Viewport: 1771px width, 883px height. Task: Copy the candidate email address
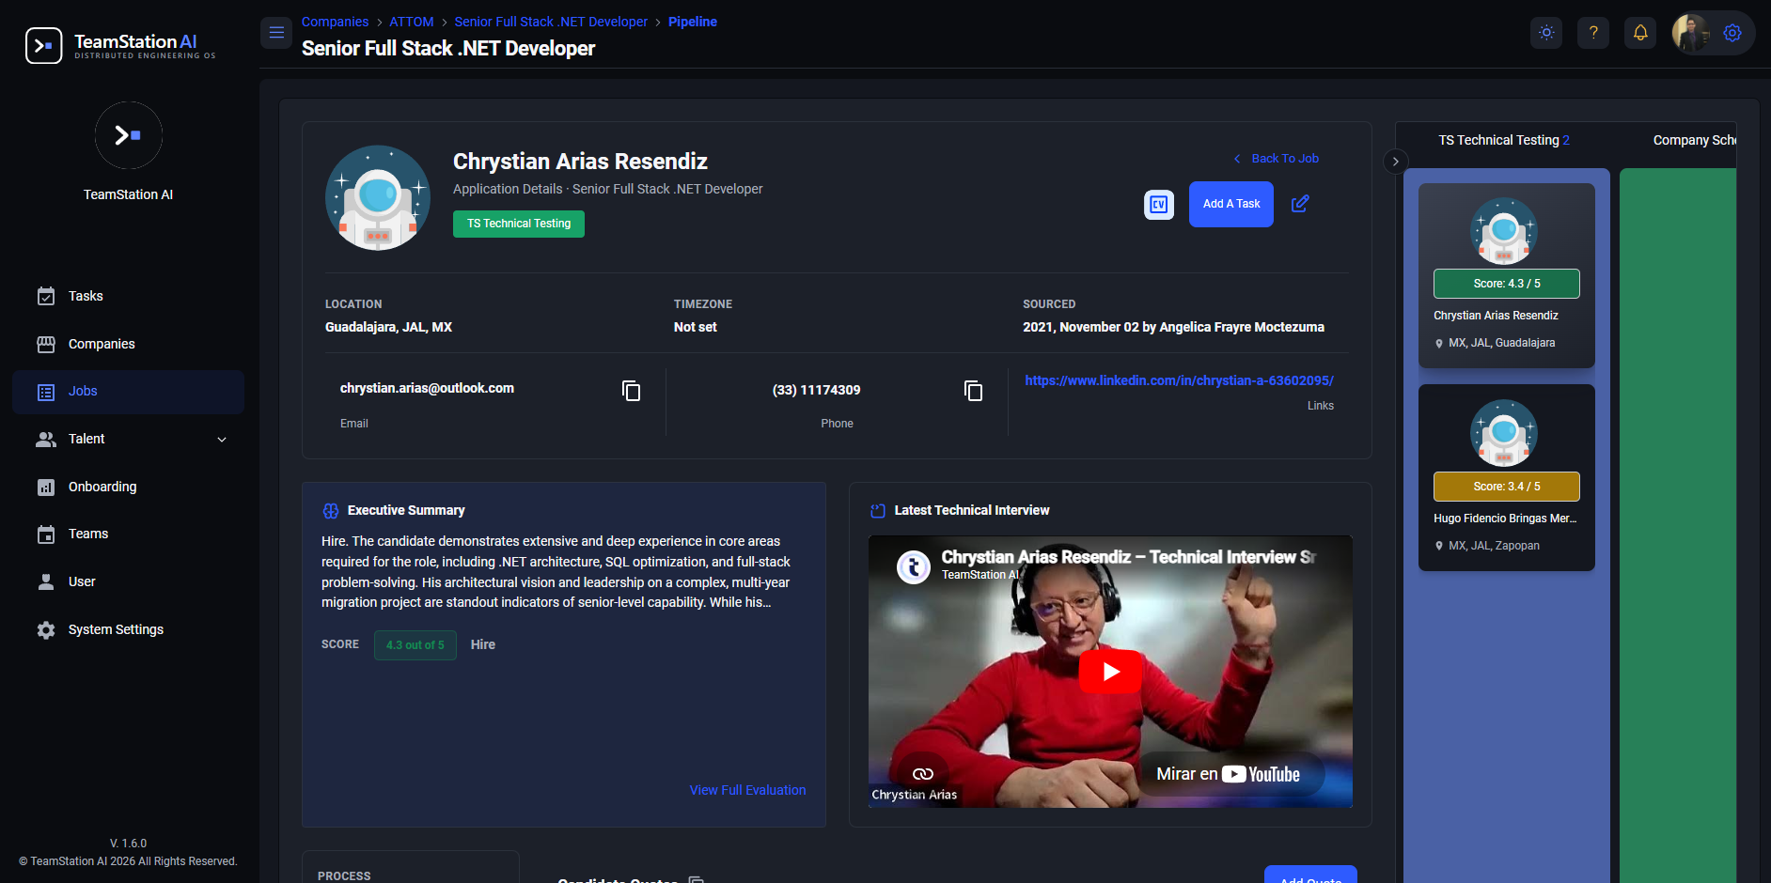632,391
